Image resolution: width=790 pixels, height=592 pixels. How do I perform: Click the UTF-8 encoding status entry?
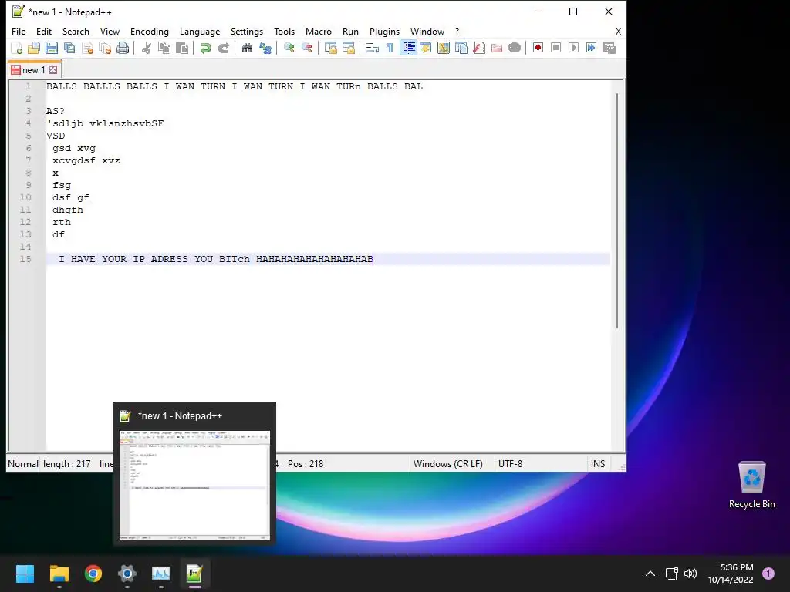(x=511, y=463)
